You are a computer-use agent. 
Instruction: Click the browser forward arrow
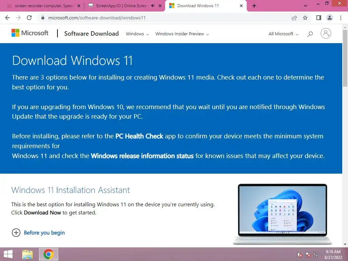pyautogui.click(x=18, y=18)
